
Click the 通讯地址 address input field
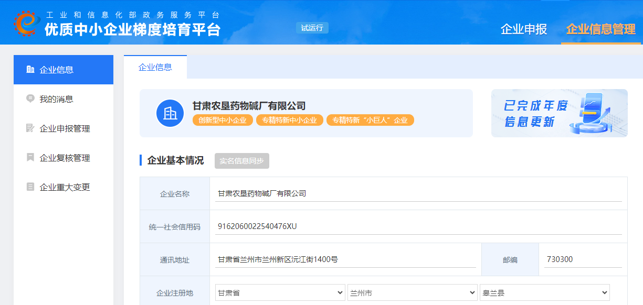pyautogui.click(x=345, y=259)
